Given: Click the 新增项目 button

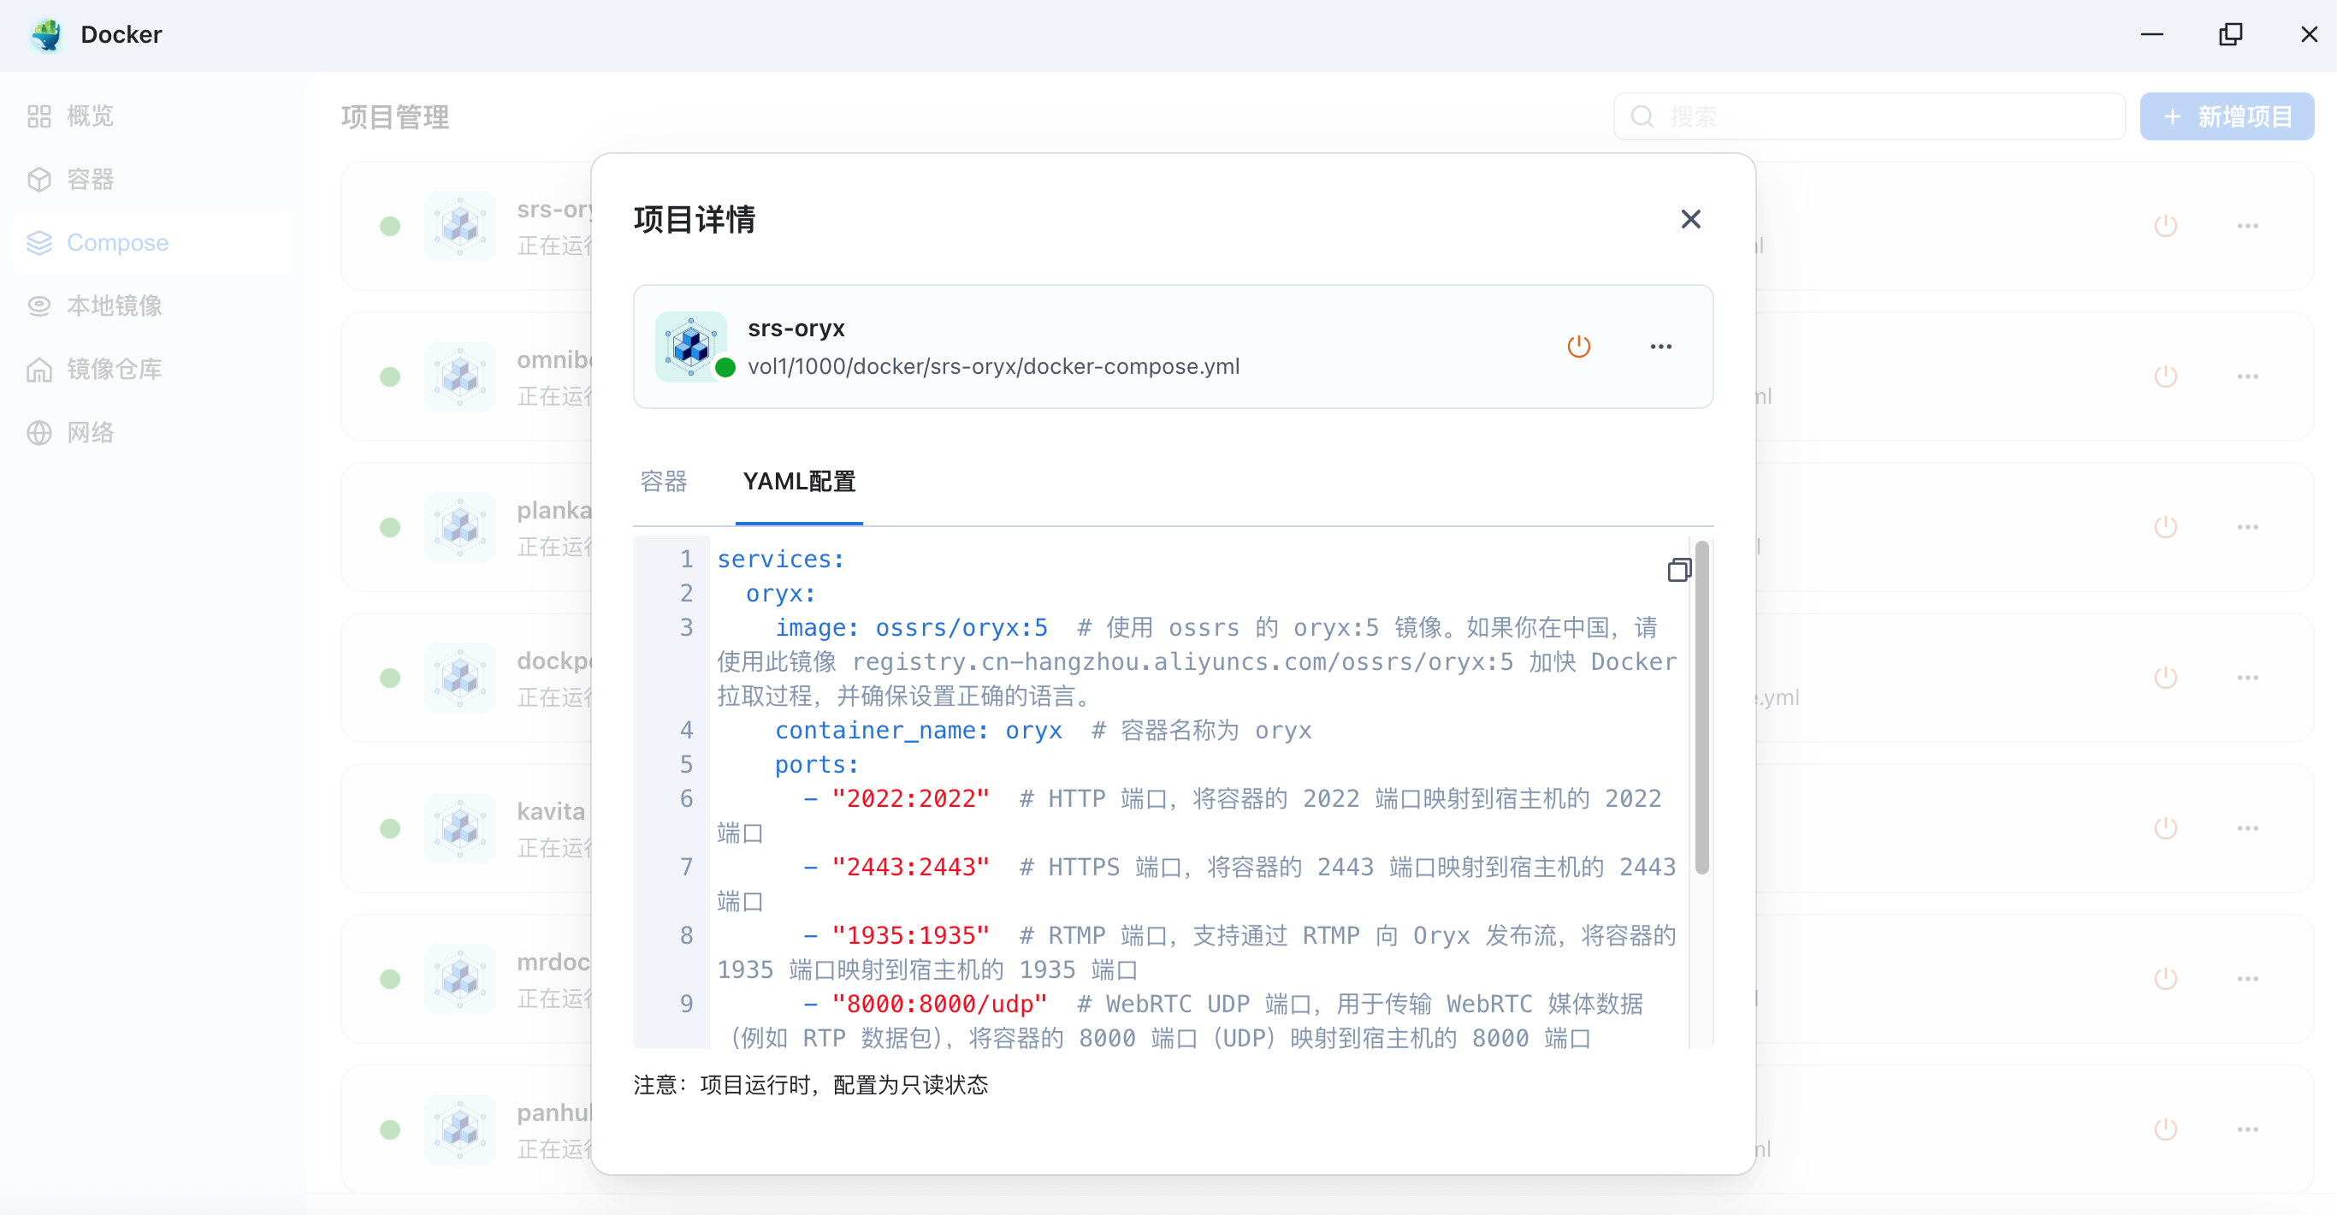Looking at the screenshot, I should pyautogui.click(x=2227, y=117).
